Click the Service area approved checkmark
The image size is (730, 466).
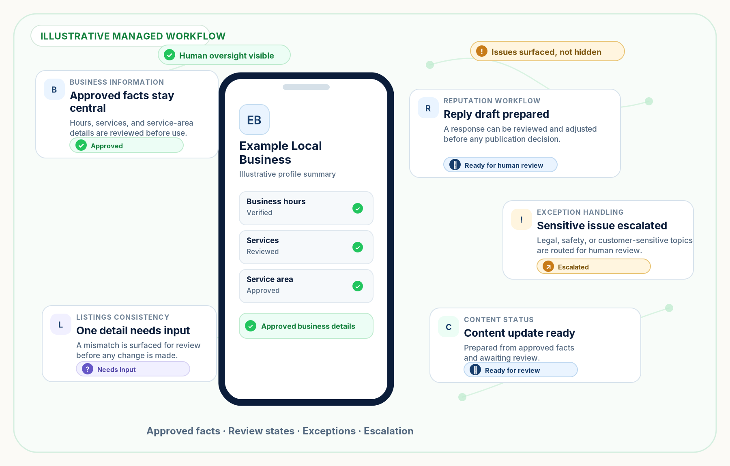358,286
